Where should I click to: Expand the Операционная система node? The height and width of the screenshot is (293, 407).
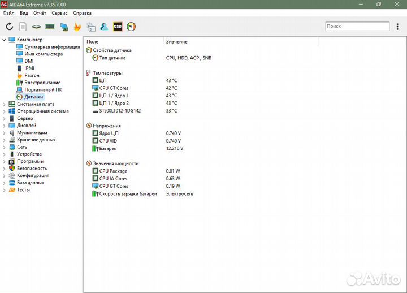(x=4, y=111)
